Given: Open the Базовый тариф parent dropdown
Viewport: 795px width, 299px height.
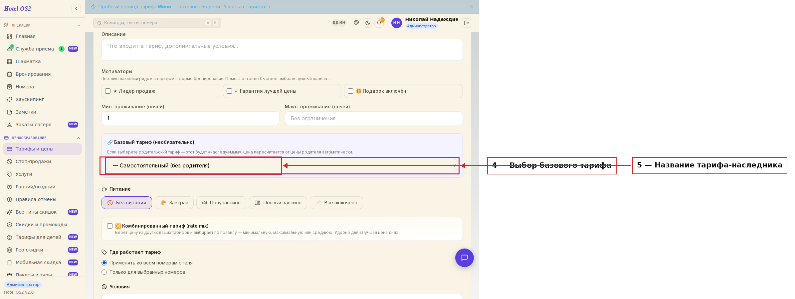Looking at the screenshot, I should [282, 165].
